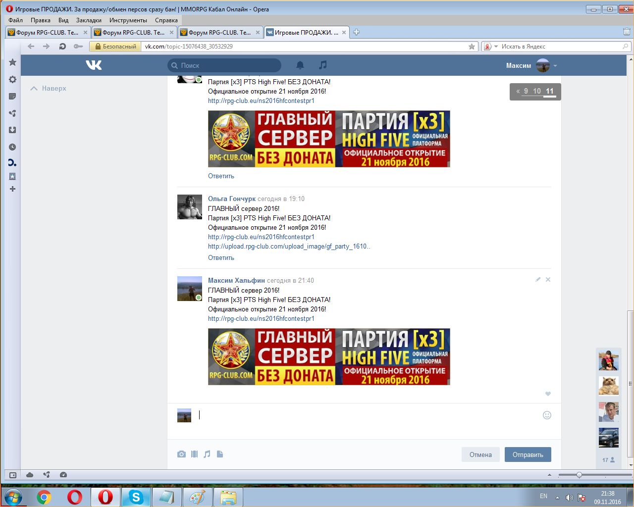The width and height of the screenshot is (634, 507).
Task: Open Вид menu
Action: point(63,20)
